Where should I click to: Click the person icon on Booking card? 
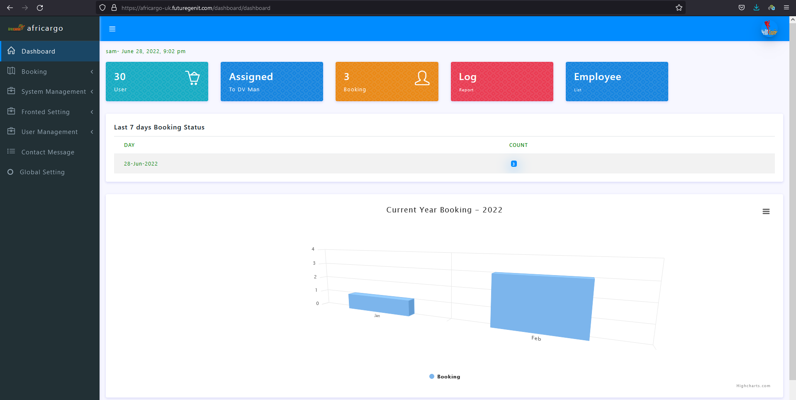point(422,78)
